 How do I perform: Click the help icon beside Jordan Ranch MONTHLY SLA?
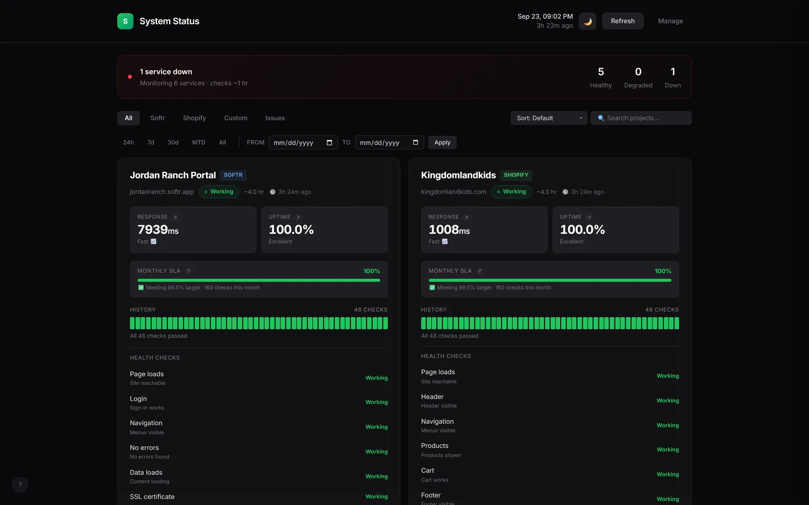(188, 271)
